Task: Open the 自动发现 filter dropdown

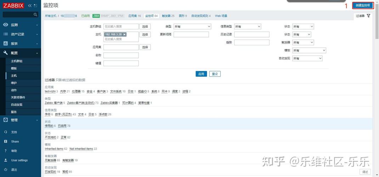Action: (307, 58)
